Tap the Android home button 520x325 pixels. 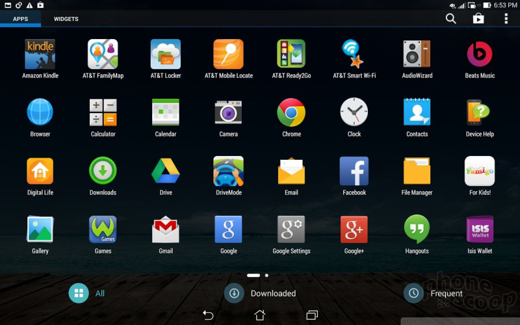click(259, 315)
